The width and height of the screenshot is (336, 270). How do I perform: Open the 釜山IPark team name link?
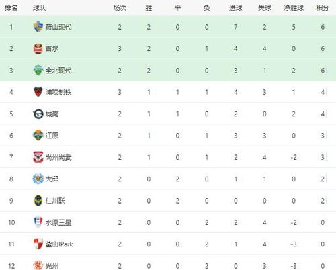click(59, 244)
